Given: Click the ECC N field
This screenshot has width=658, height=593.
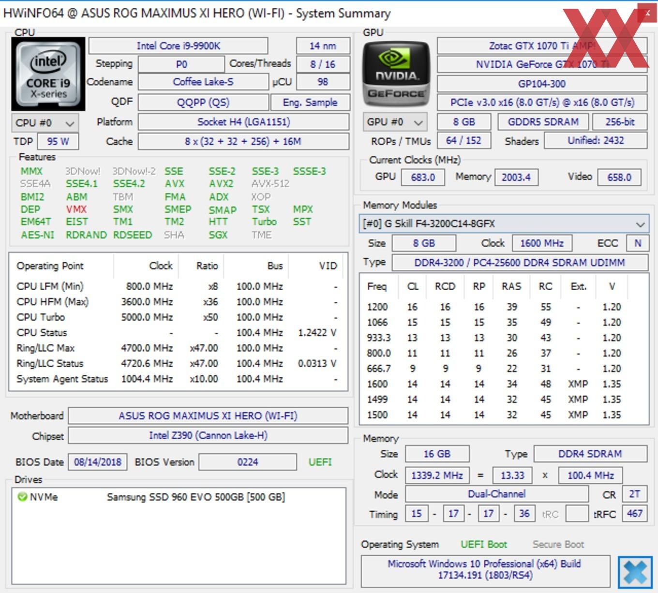Looking at the screenshot, I should point(638,243).
